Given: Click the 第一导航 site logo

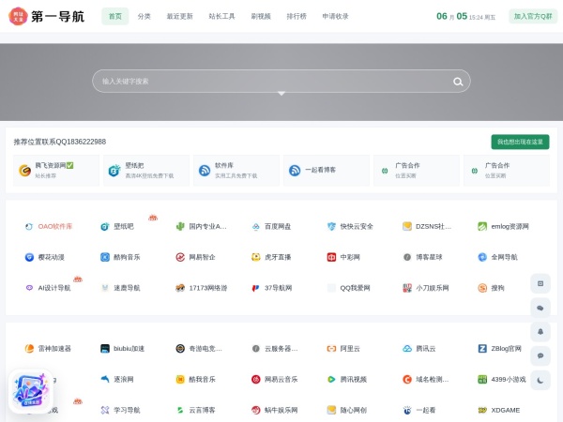Looking at the screenshot, I should 46,16.
